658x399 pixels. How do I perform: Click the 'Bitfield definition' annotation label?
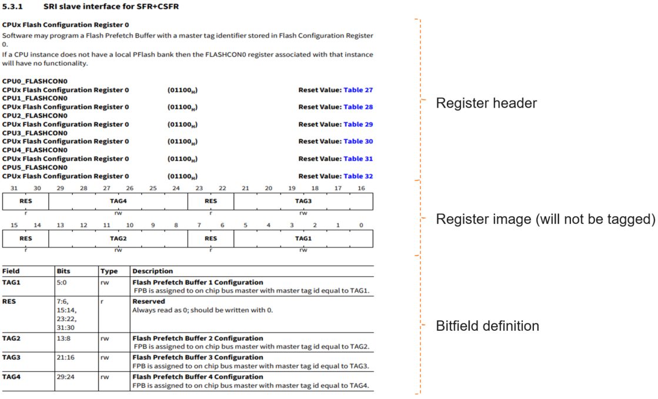(x=487, y=326)
